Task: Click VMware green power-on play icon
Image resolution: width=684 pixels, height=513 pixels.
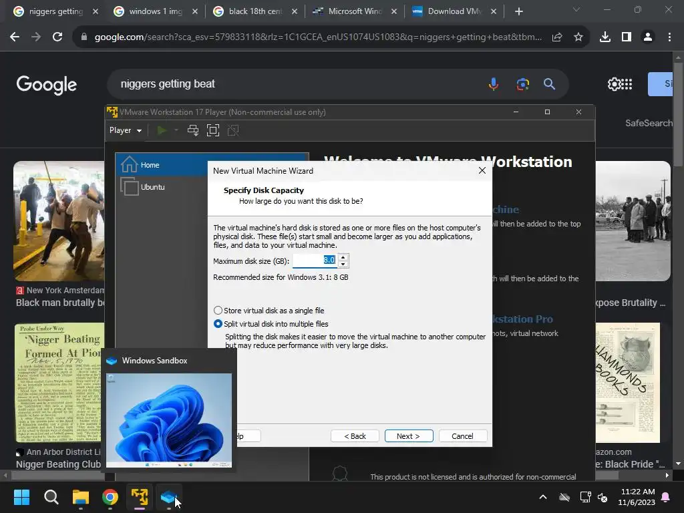Action: coord(162,130)
